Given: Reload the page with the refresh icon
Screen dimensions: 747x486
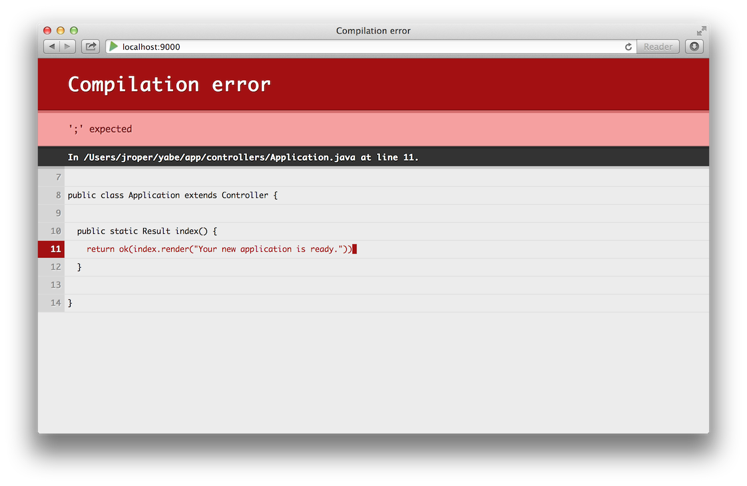Looking at the screenshot, I should (x=628, y=47).
